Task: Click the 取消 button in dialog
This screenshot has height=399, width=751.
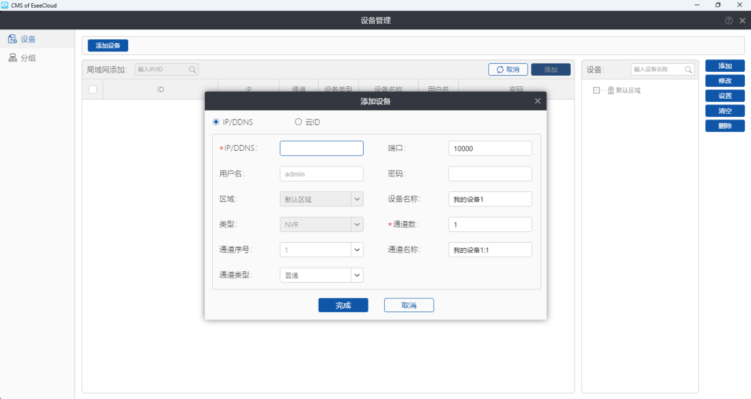Action: tap(409, 305)
